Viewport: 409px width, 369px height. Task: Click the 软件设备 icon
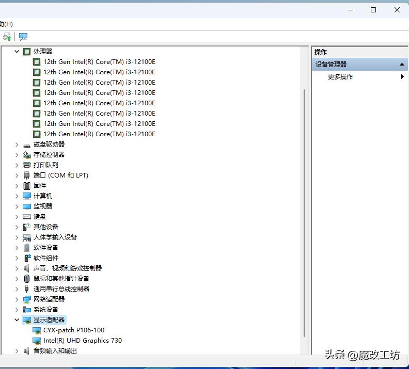pos(27,248)
